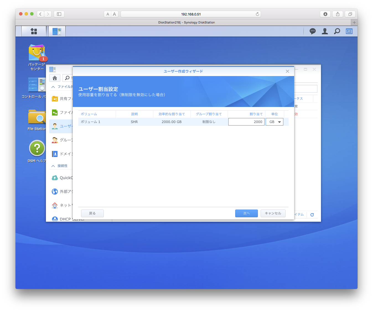The height and width of the screenshot is (311, 373).
Task: Open File Station desktop icon
Action: click(37, 117)
